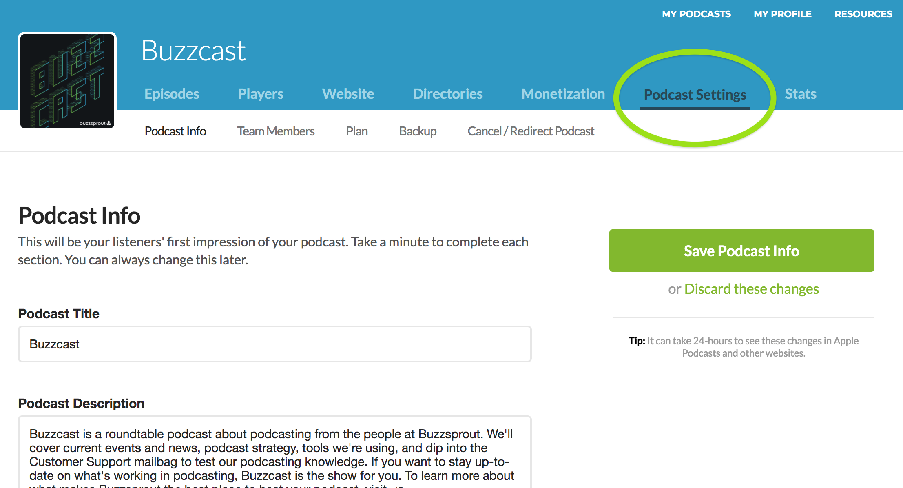The height and width of the screenshot is (488, 903).
Task: Switch to the Plan sub-tab
Action: 357,131
